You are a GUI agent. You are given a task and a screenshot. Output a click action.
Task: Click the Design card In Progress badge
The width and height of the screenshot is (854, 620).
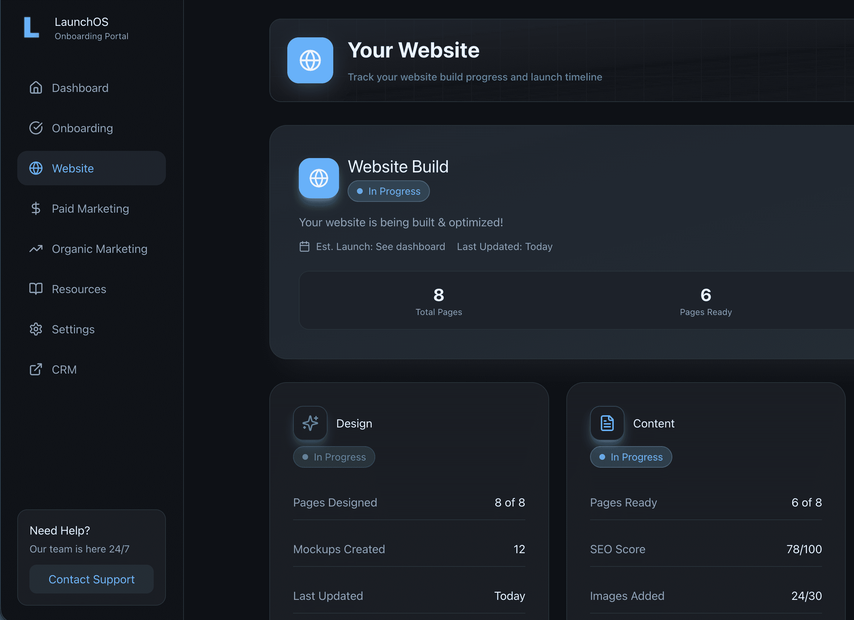[334, 457]
